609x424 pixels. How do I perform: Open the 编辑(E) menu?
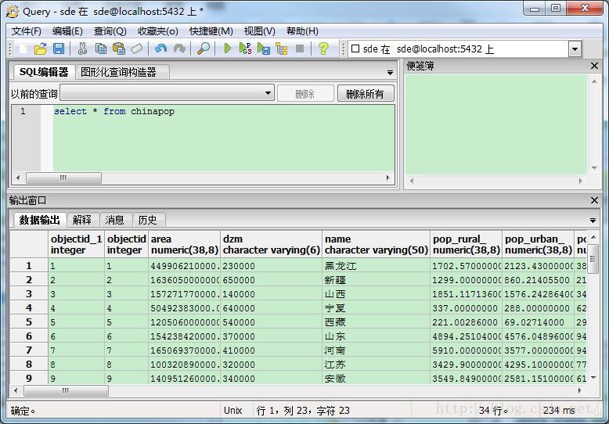coord(67,31)
